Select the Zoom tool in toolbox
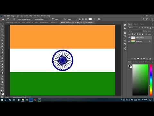 coord(2,85)
